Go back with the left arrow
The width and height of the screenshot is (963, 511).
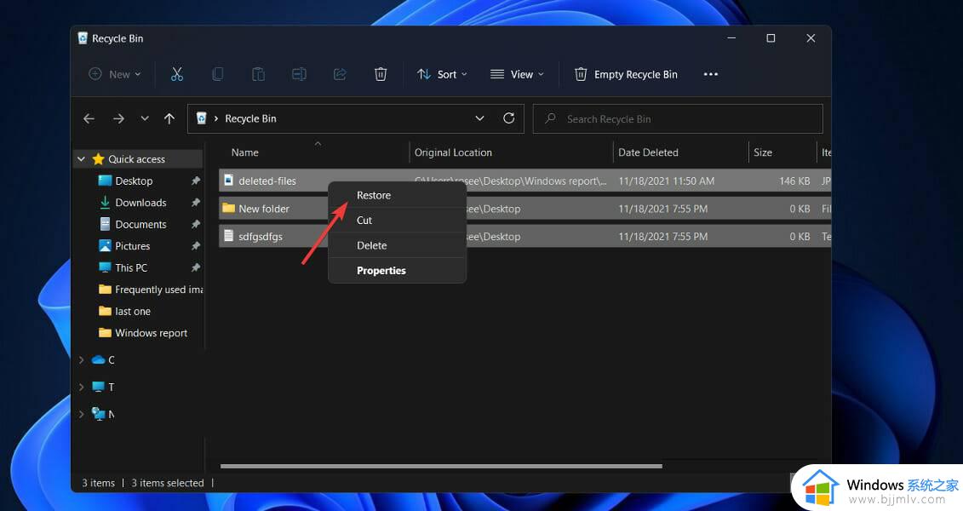pos(89,118)
